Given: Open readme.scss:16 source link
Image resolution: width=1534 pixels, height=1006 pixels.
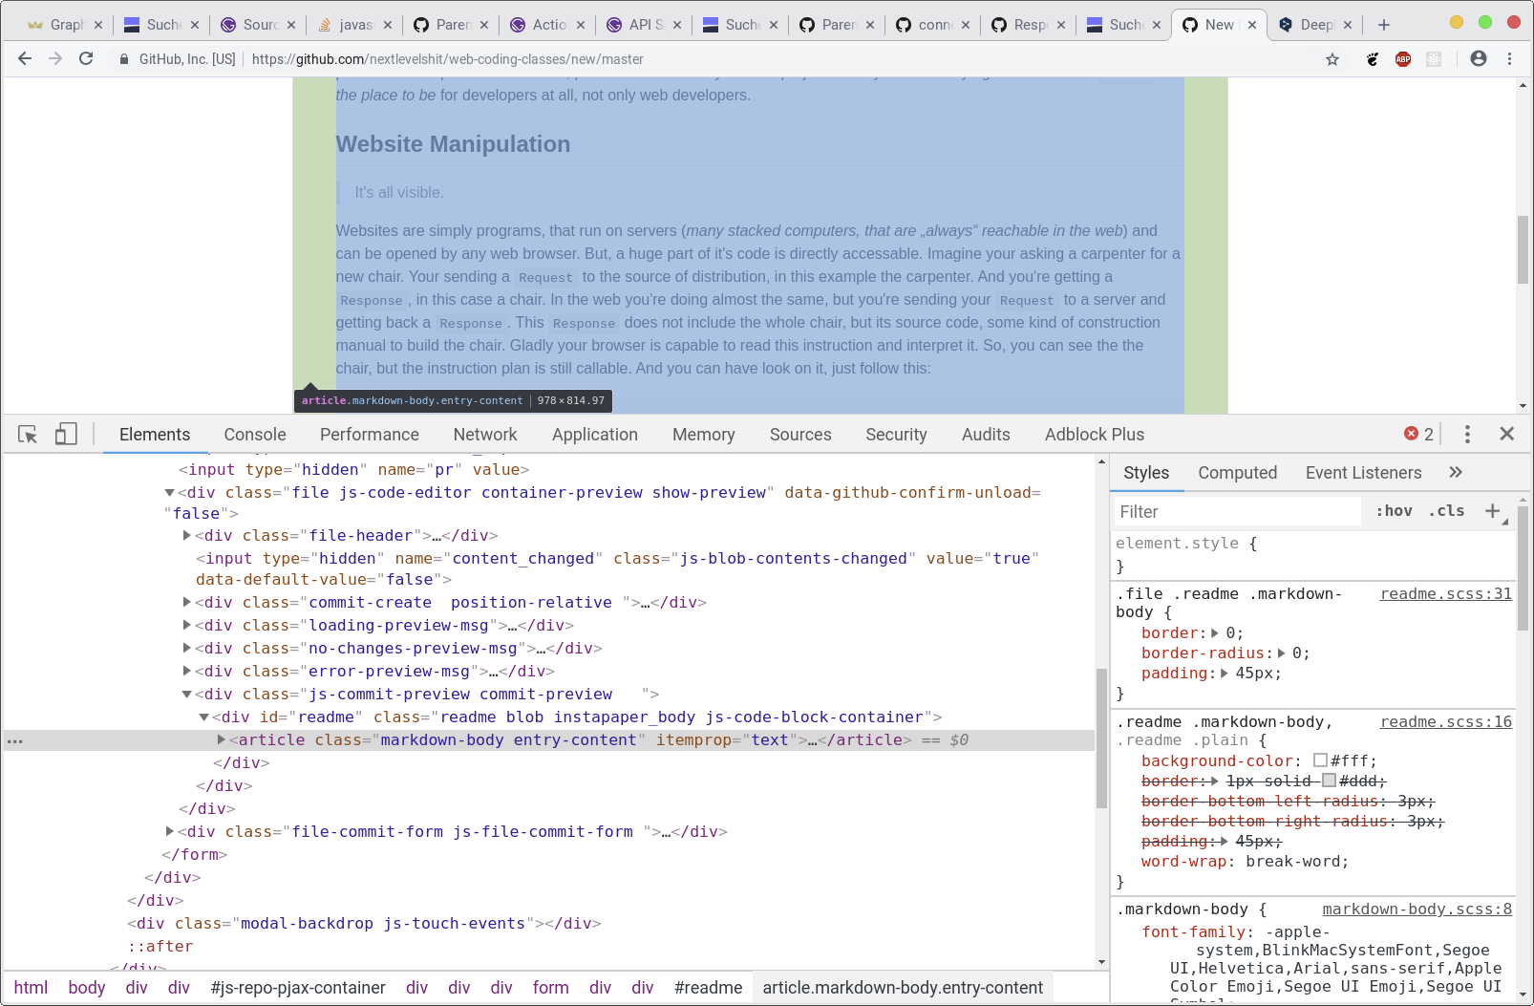Looking at the screenshot, I should point(1446,722).
